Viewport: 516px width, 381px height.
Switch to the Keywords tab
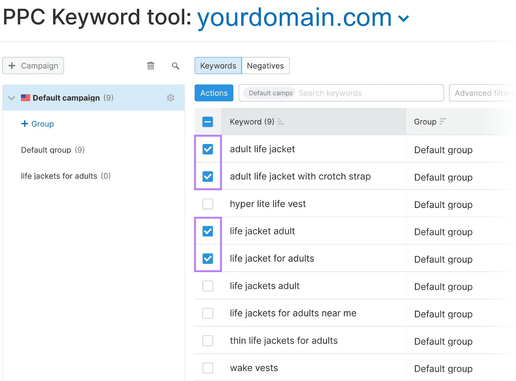pyautogui.click(x=218, y=65)
